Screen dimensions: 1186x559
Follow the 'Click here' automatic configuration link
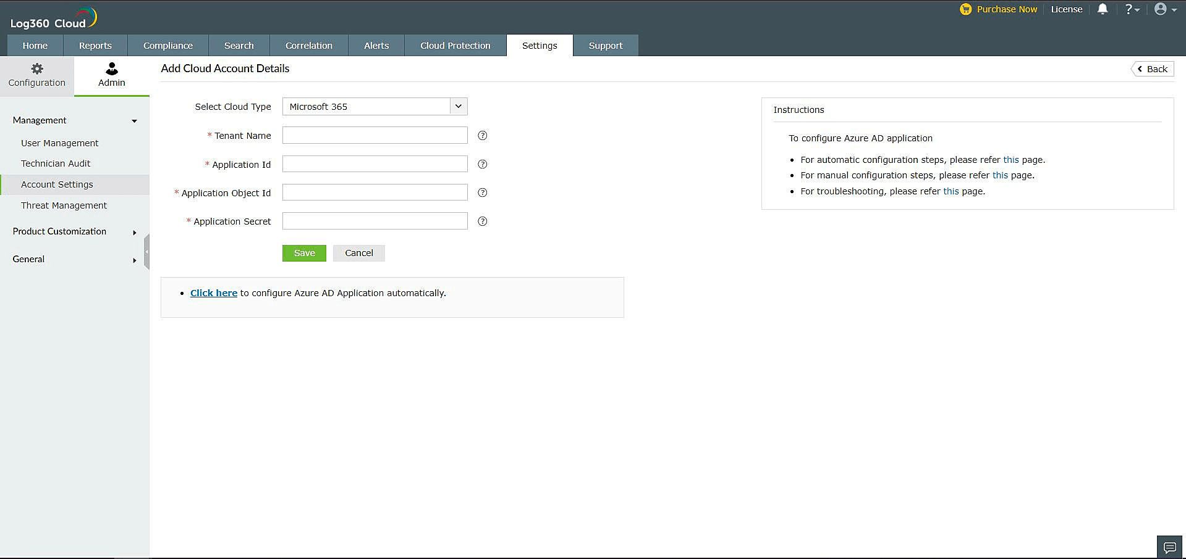point(214,293)
